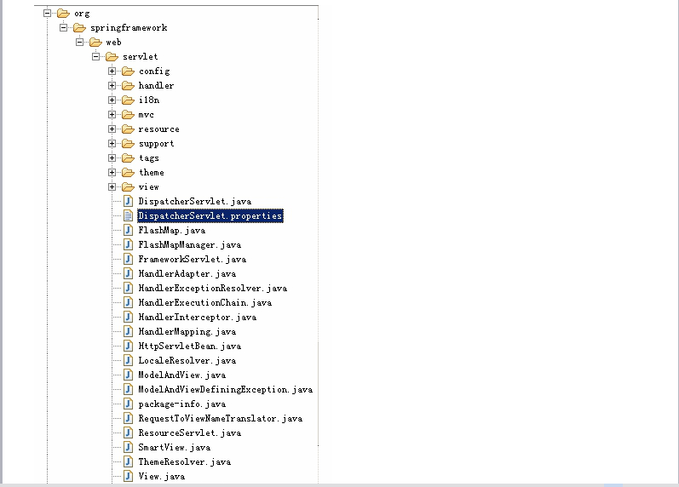Expand the handler folder
This screenshot has width=679, height=487.
[112, 86]
